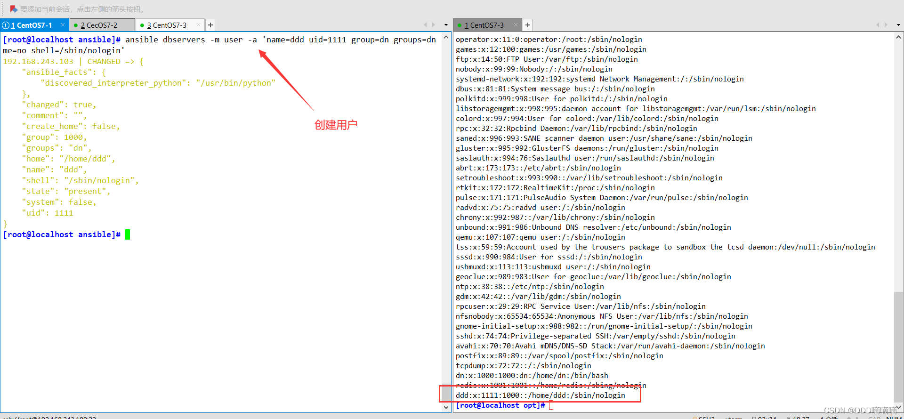Click the right terminal prompt '[root@localhost opt]#'

[500, 405]
